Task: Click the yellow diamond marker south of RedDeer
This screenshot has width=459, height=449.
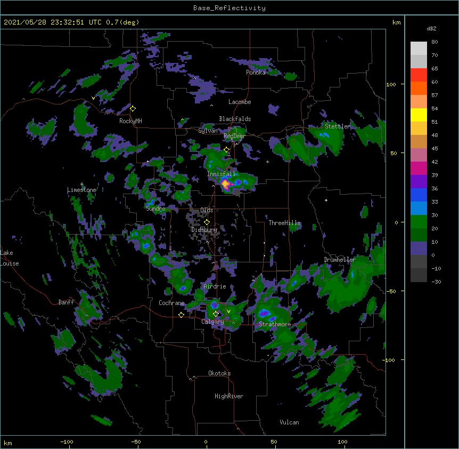Action: pyautogui.click(x=226, y=150)
